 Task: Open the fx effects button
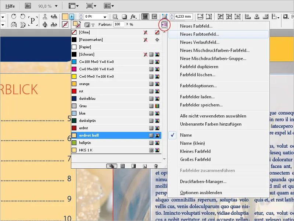[x=133, y=17]
